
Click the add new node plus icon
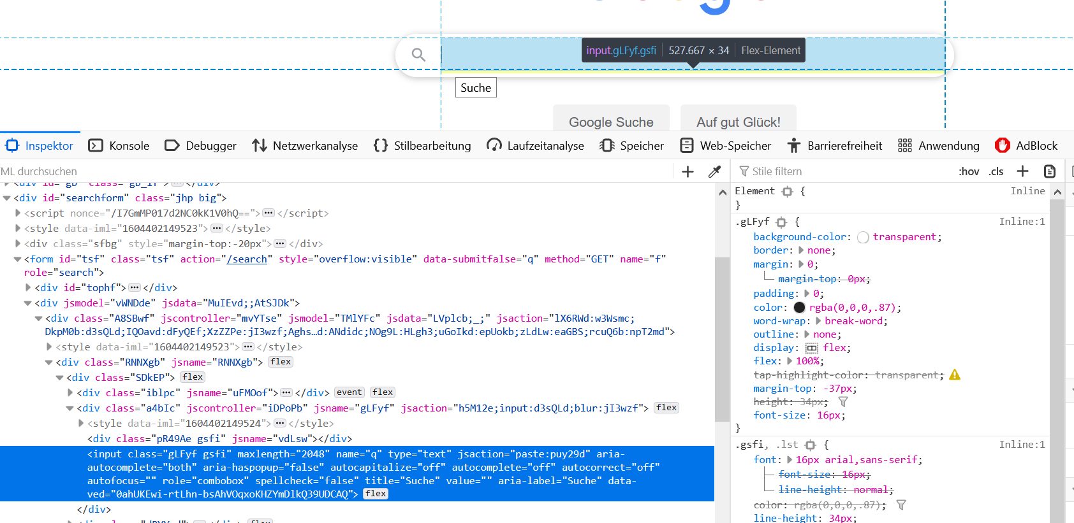point(688,171)
